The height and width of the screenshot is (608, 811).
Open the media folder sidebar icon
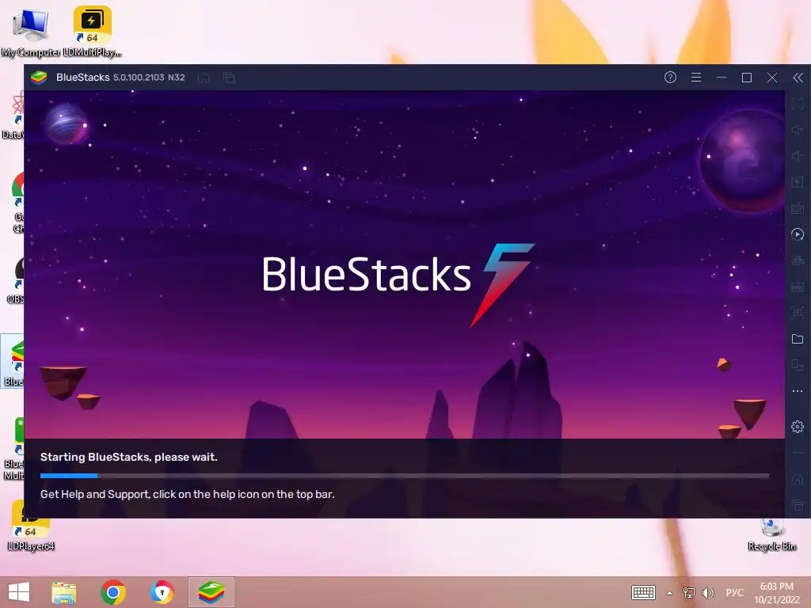pyautogui.click(x=798, y=339)
